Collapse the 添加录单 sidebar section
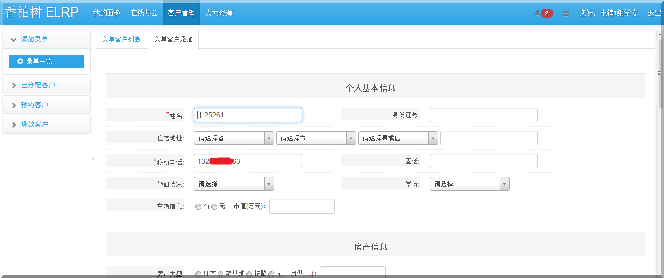The width and height of the screenshot is (664, 278). pyautogui.click(x=47, y=39)
